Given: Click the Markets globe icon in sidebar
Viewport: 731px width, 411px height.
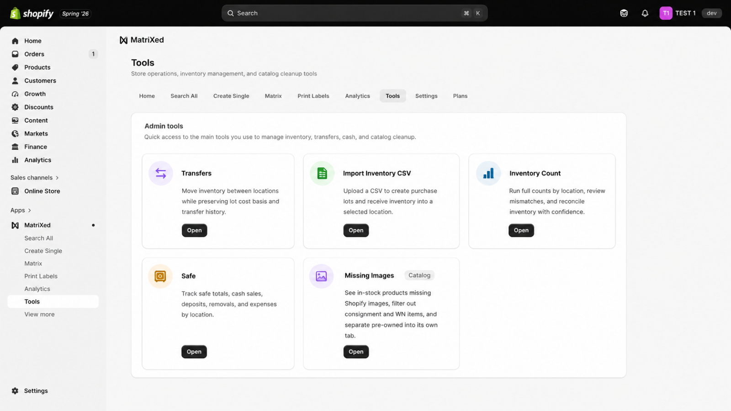Looking at the screenshot, I should [x=15, y=133].
